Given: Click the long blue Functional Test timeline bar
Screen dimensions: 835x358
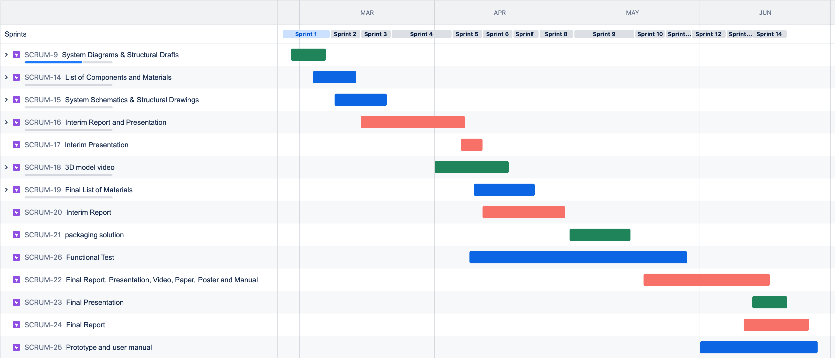Looking at the screenshot, I should click(x=578, y=257).
